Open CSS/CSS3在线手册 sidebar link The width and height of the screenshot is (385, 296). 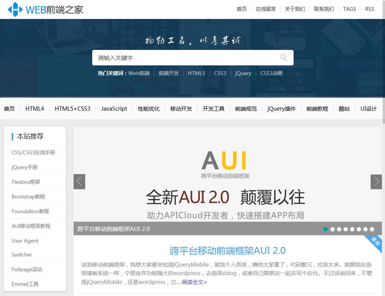pyautogui.click(x=33, y=152)
